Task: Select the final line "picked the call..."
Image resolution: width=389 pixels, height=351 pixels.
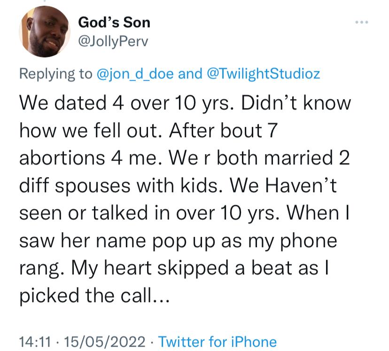Action: tap(94, 296)
